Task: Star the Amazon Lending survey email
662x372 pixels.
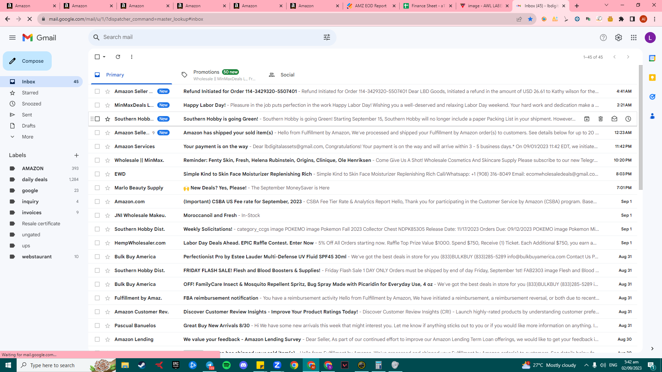Action: coord(108,339)
